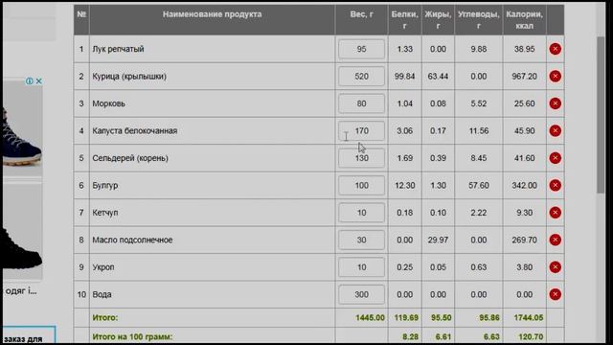
Task: Remove Морковь from the list
Action: (x=556, y=103)
